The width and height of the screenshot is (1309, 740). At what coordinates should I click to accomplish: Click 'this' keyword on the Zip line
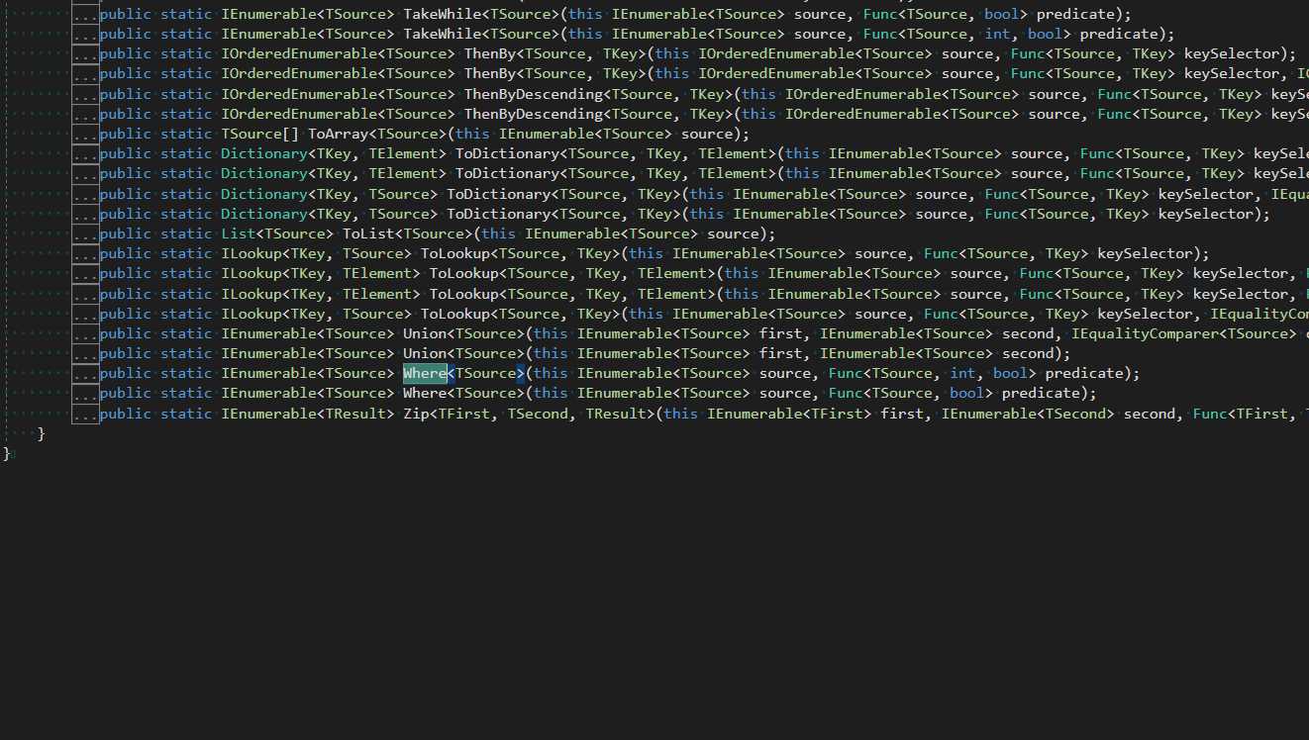click(680, 414)
